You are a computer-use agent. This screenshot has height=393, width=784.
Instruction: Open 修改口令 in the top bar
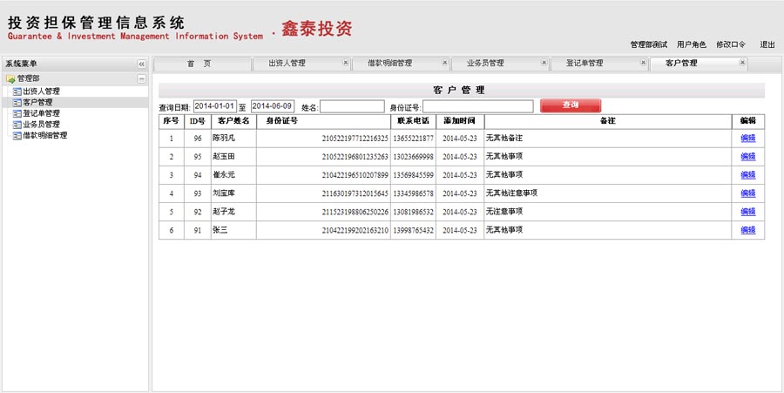[731, 44]
